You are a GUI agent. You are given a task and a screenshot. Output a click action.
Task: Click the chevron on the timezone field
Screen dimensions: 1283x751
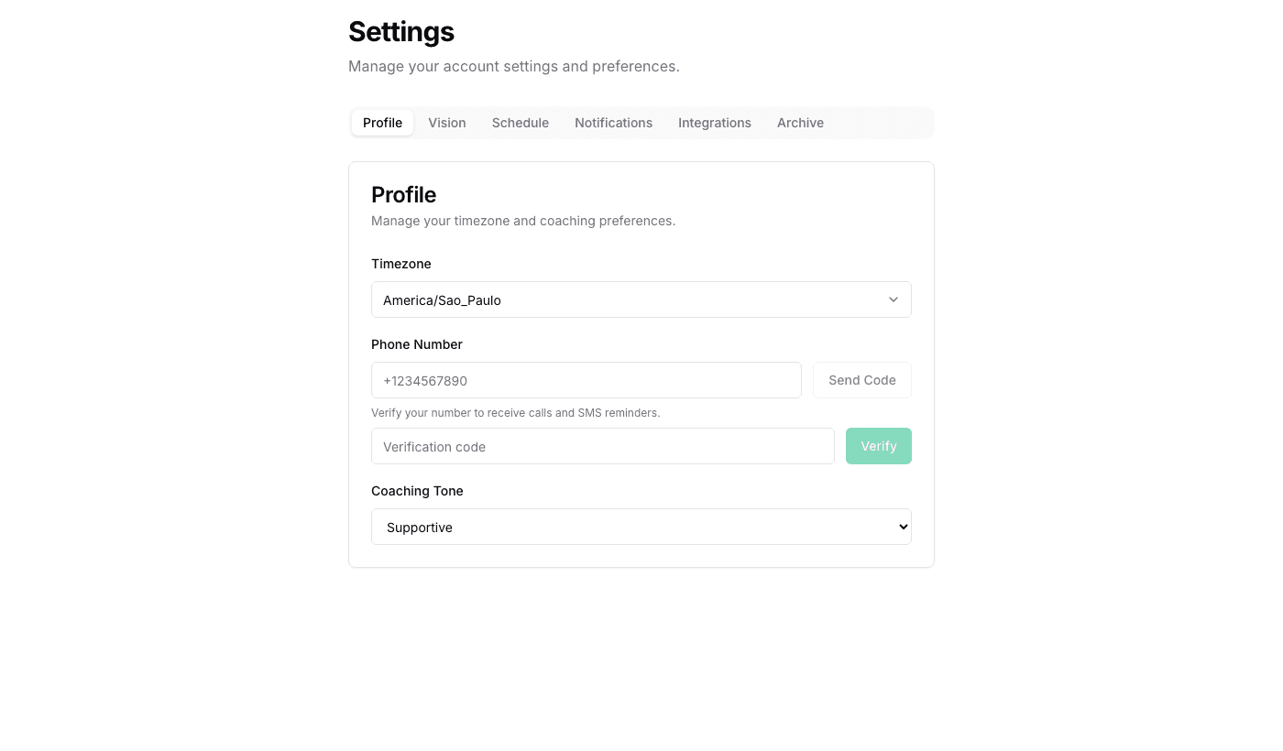pyautogui.click(x=893, y=299)
